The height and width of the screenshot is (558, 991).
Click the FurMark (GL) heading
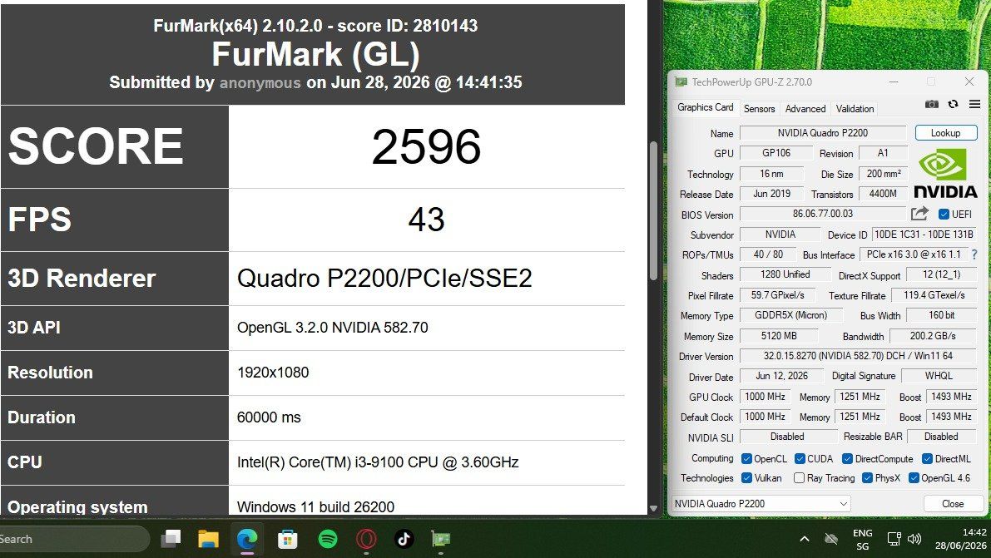click(315, 54)
